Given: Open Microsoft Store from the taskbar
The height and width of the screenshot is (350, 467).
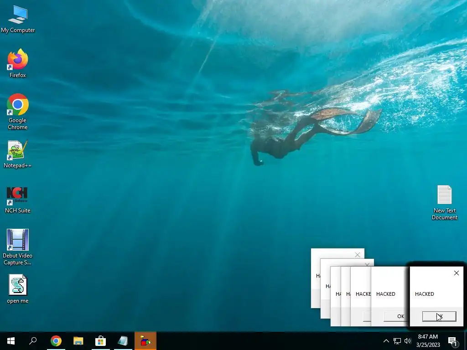Looking at the screenshot, I should pyautogui.click(x=100, y=341).
